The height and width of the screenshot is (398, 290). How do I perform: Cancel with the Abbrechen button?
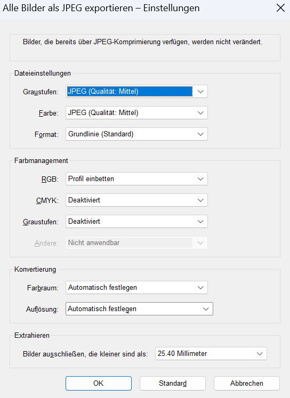pyautogui.click(x=247, y=383)
